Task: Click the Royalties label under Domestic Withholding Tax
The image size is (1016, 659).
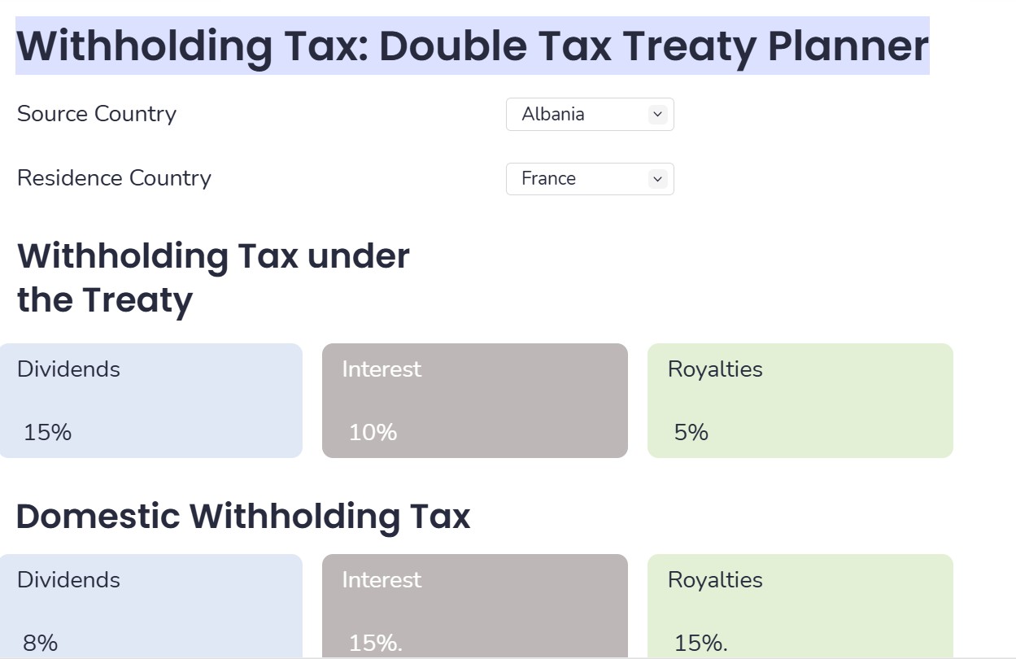Action: click(715, 580)
